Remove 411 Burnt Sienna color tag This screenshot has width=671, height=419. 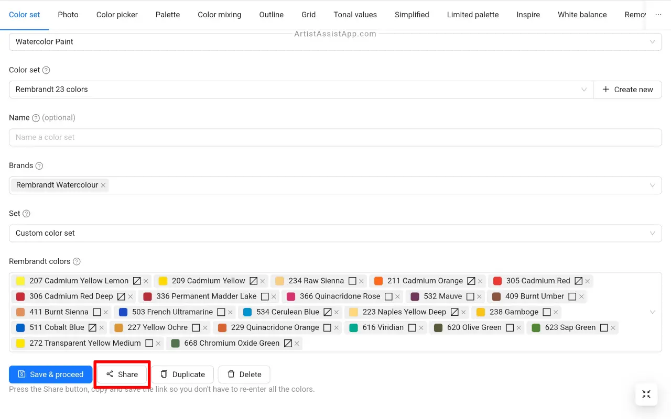point(106,313)
